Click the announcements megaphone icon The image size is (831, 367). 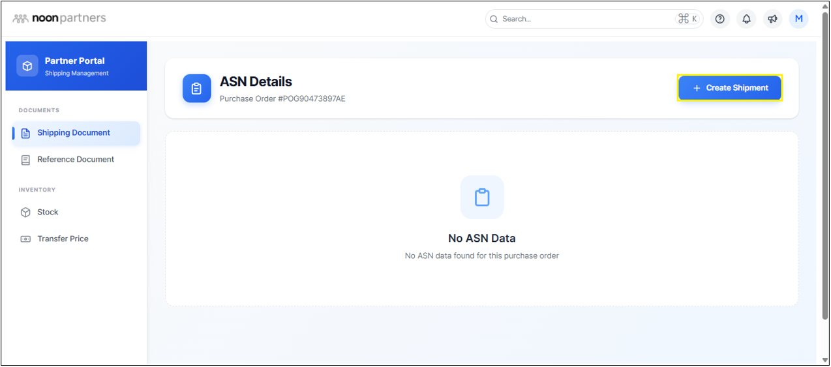772,19
